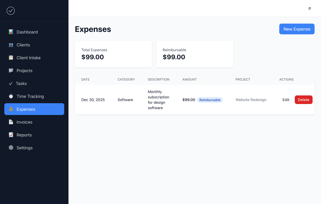
Task: Sort by the DATE column header
Action: pos(85,79)
